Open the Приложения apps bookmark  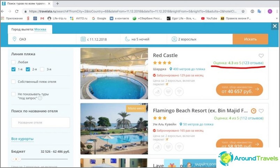point(12,18)
